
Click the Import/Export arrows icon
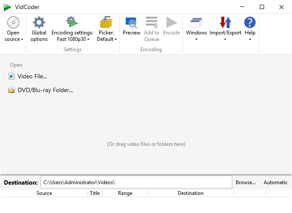click(225, 22)
